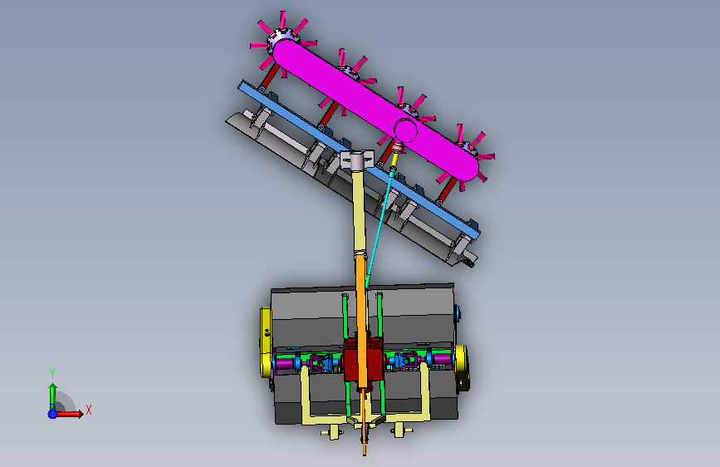720x467 pixels.
Task: Select the yellow side cover on the left
Action: pyautogui.click(x=266, y=342)
